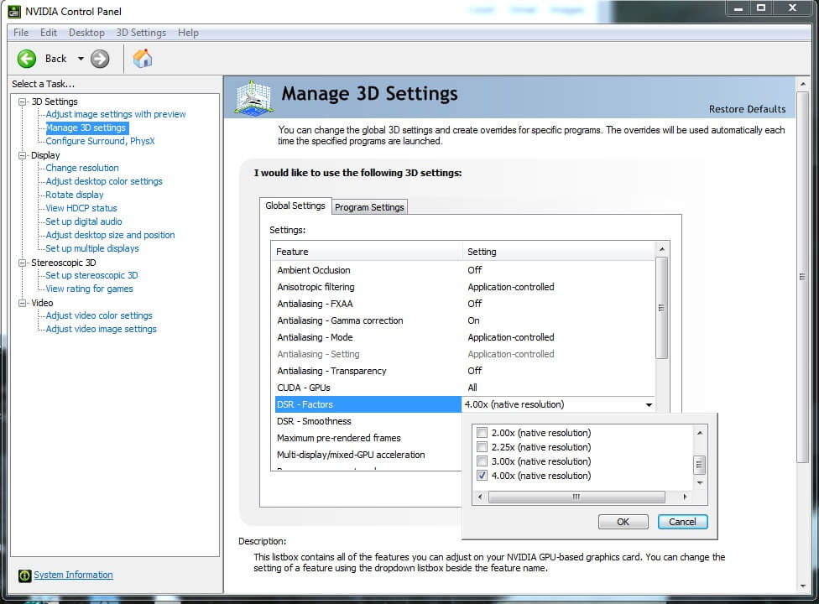The height and width of the screenshot is (604, 819).
Task: Open the Back history dropdown arrow
Action: 81,59
